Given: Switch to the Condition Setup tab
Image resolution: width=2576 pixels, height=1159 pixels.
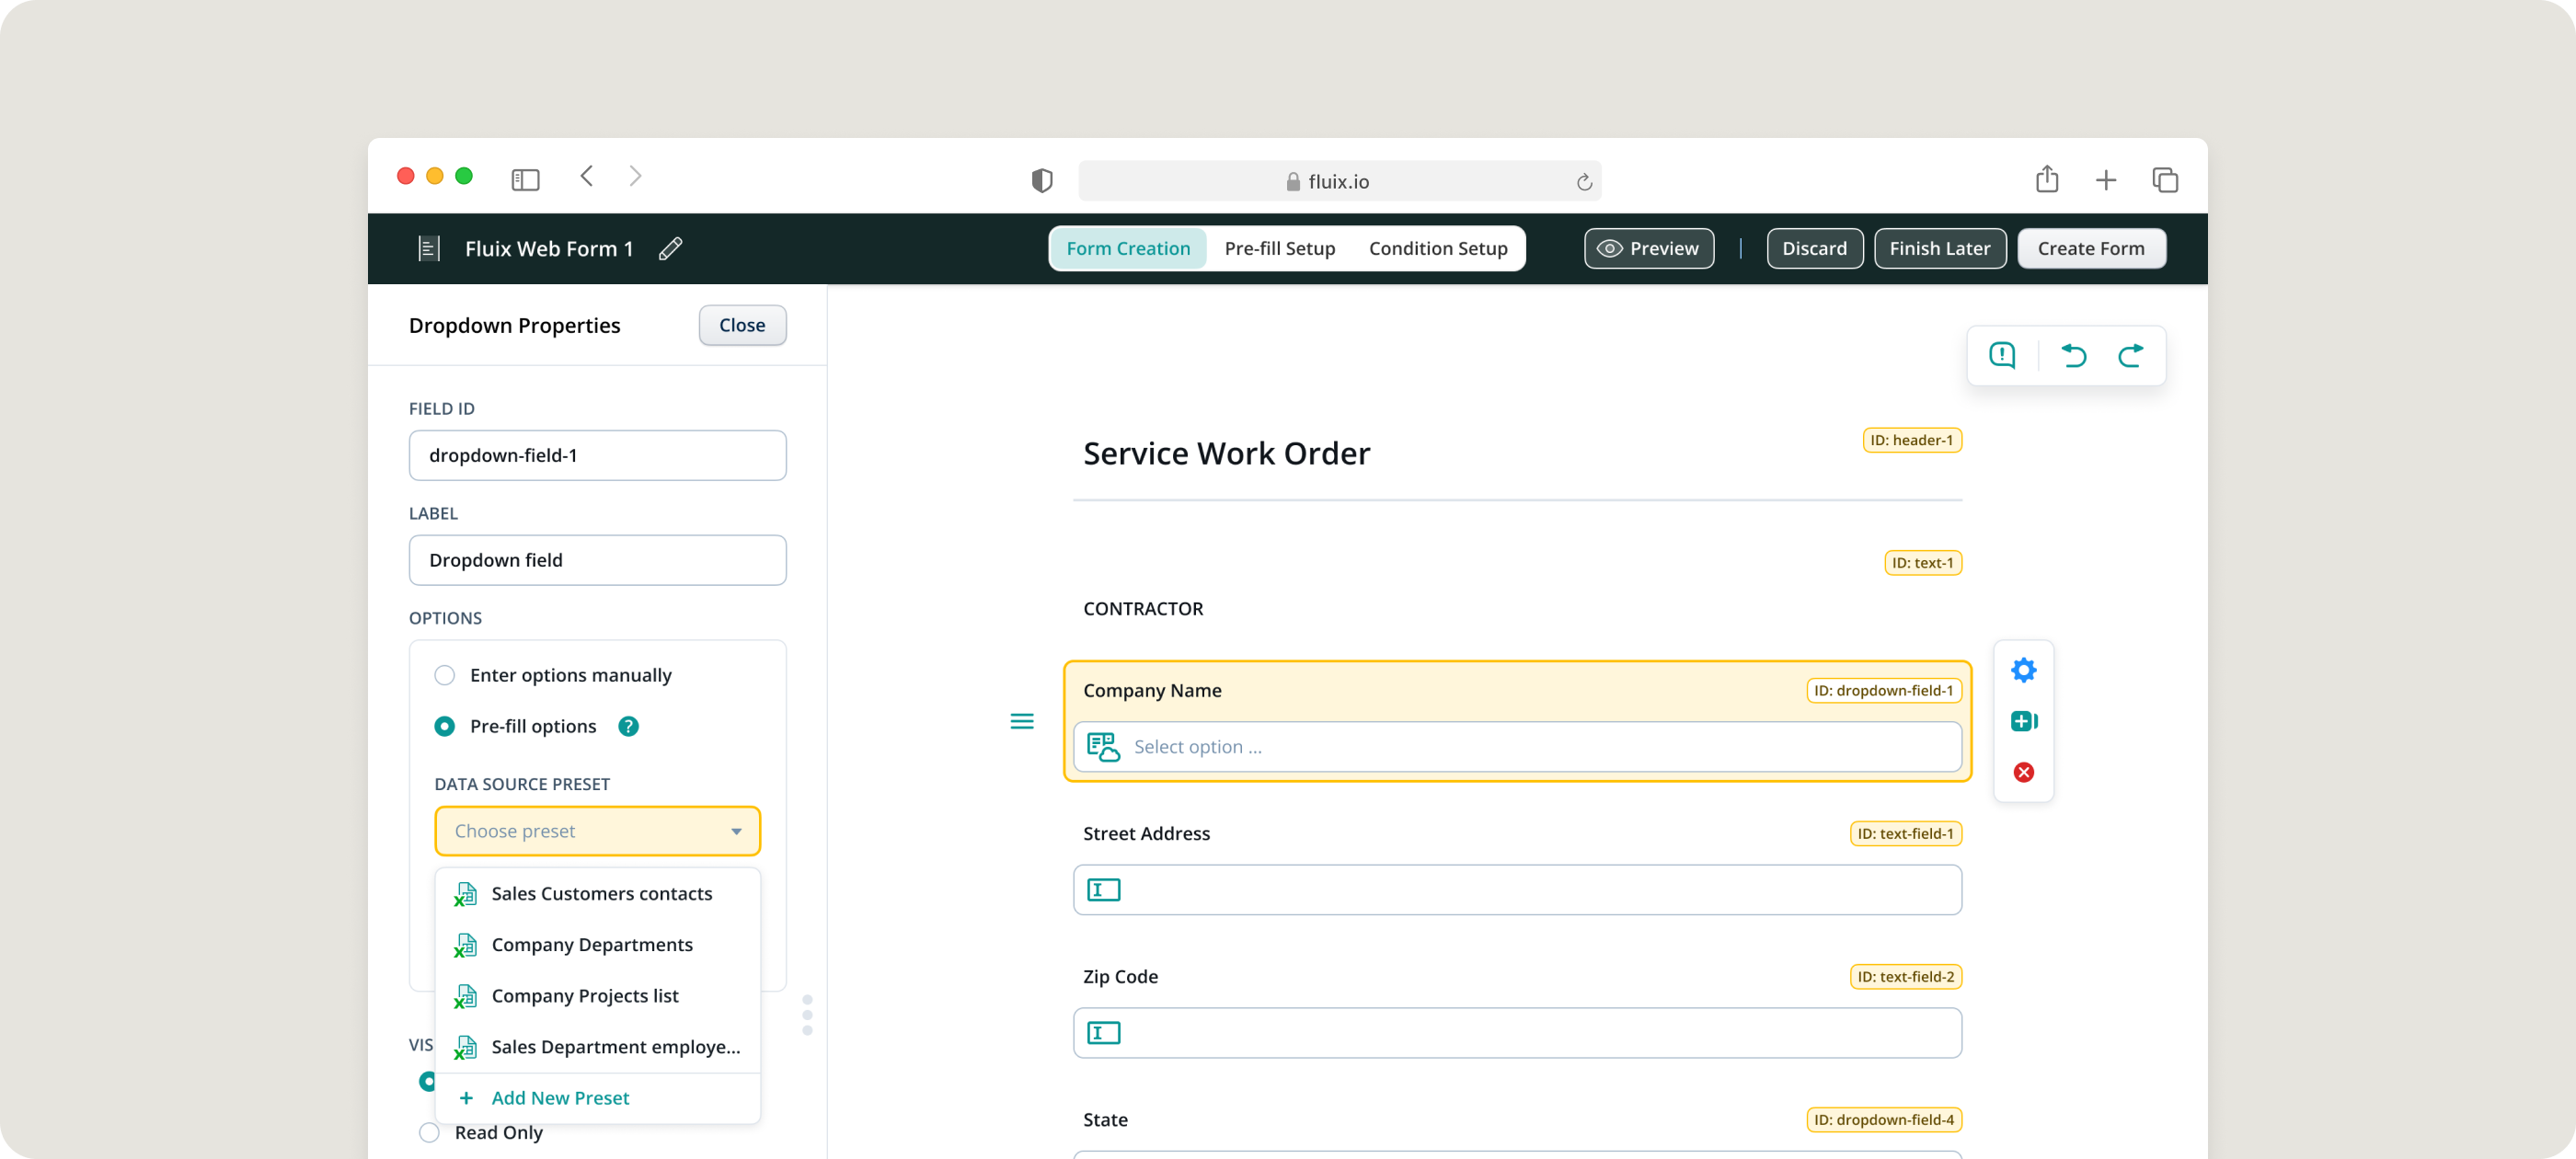Looking at the screenshot, I should point(1437,248).
